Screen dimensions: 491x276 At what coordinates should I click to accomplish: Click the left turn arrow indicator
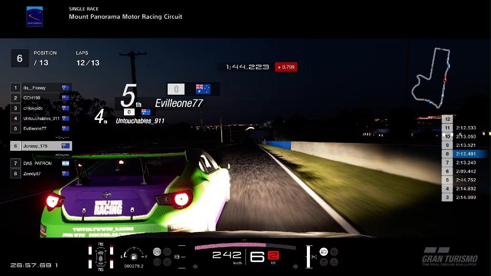pyautogui.click(x=195, y=266)
